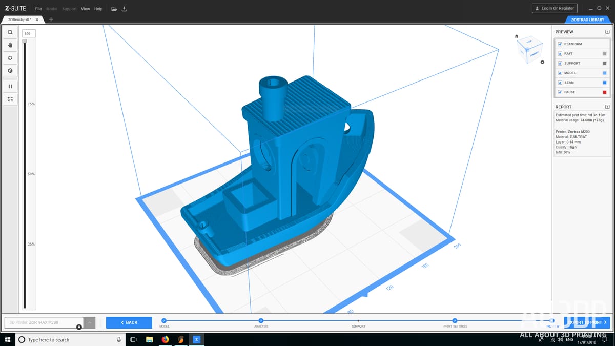This screenshot has width=615, height=346.
Task: Toggle the Raft visibility checkbox
Action: [x=560, y=53]
